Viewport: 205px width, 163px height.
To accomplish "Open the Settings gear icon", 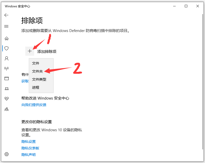I will (7, 154).
